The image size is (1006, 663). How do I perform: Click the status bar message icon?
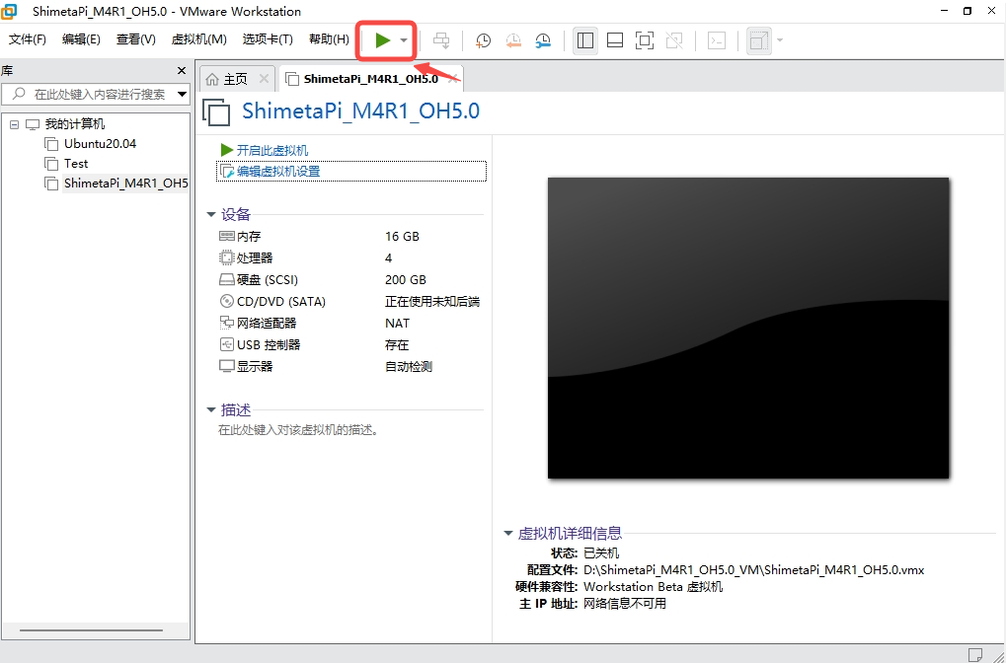pos(974,654)
